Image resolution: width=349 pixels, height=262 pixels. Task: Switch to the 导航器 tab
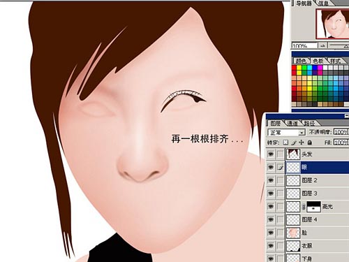click(x=304, y=3)
